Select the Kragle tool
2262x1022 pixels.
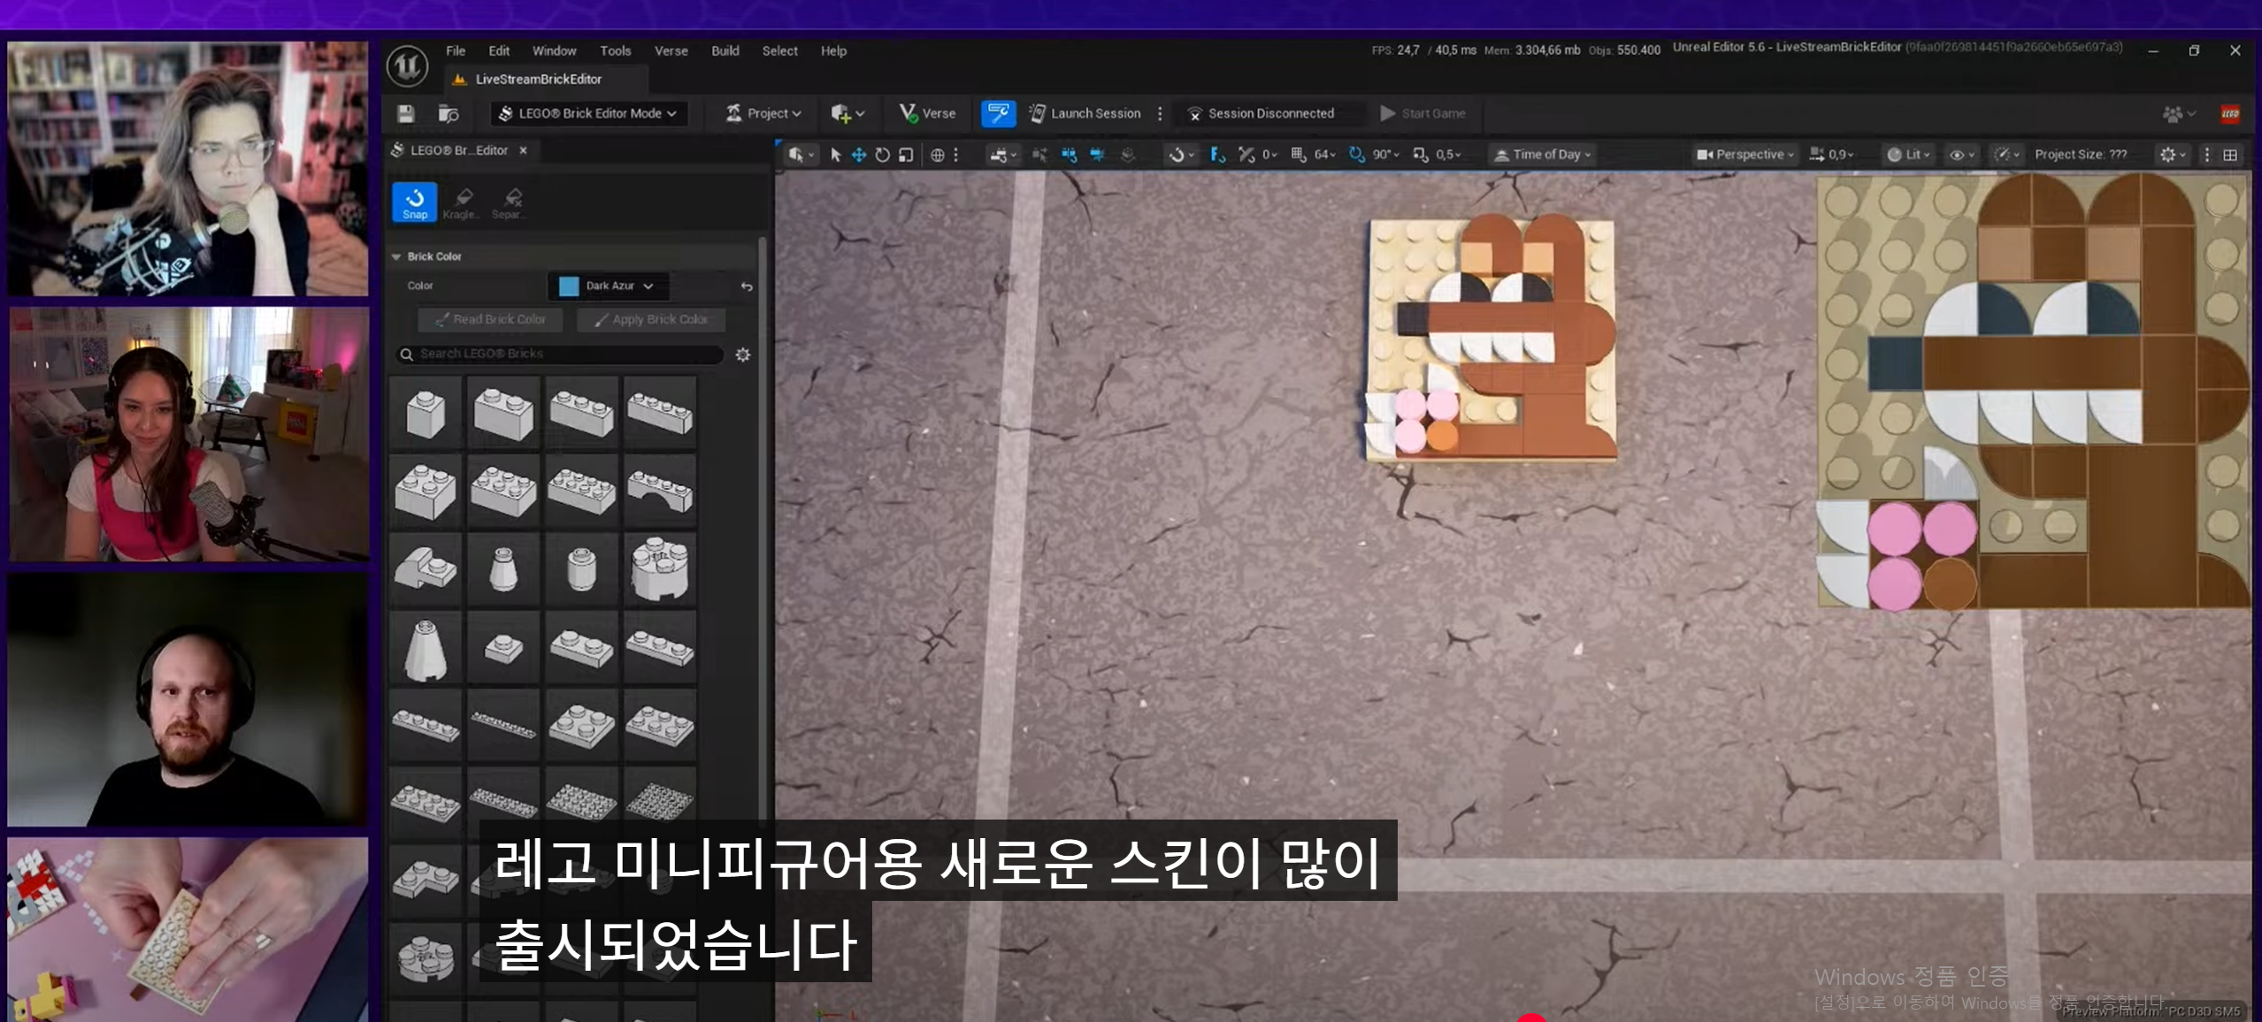[463, 202]
